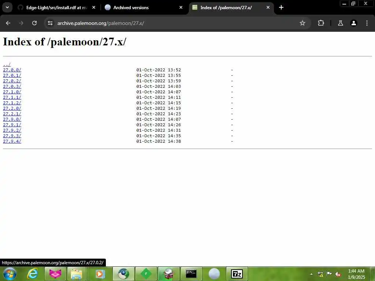
Task: Bookmark this page with the star icon
Action: click(302, 23)
